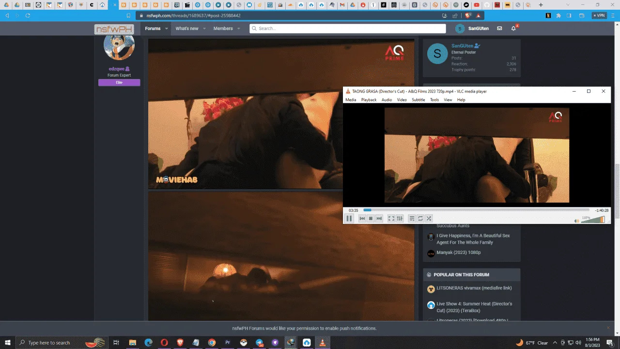The image size is (620, 349).
Task: Open the browser VPN button
Action: point(599,16)
